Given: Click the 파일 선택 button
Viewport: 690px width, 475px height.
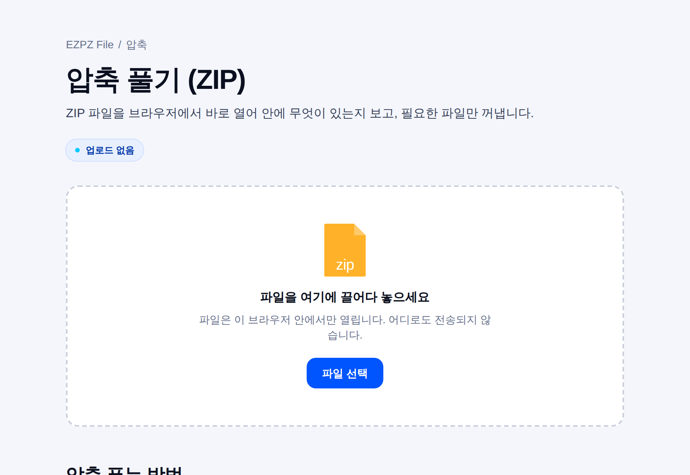Looking at the screenshot, I should pyautogui.click(x=345, y=373).
